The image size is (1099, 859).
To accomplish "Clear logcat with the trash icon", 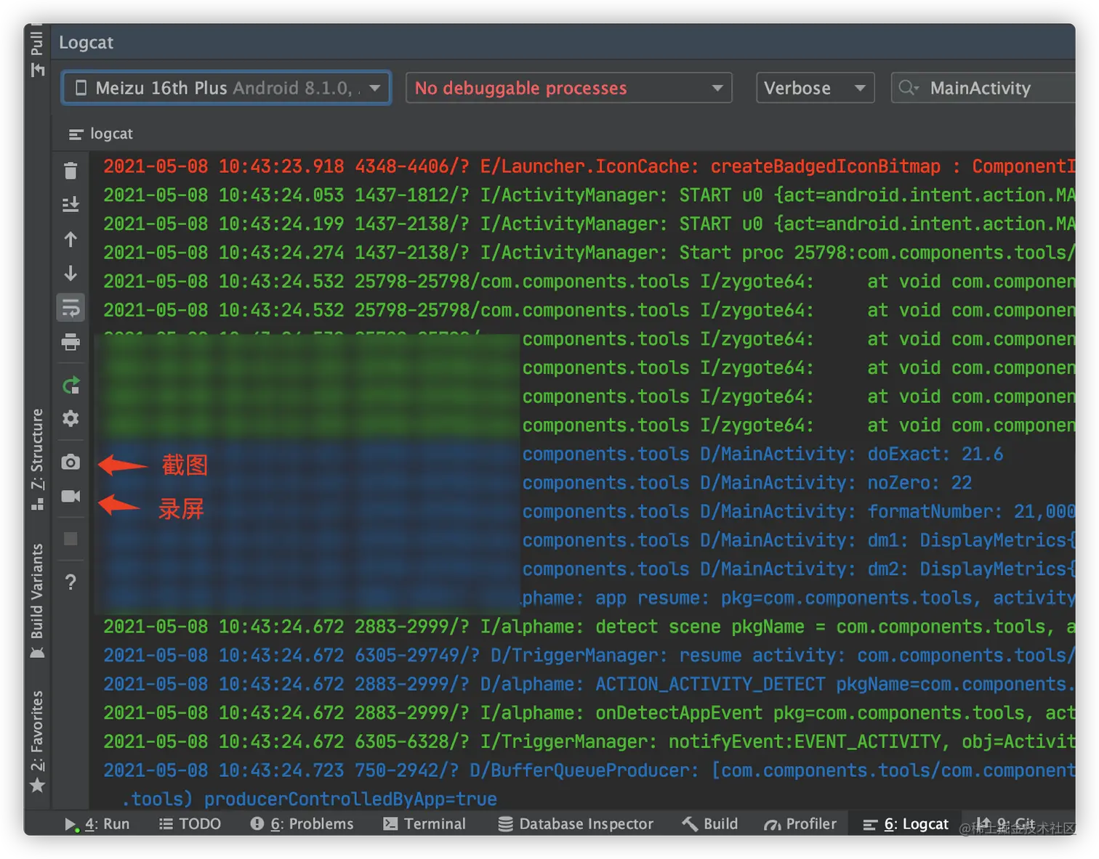I will pyautogui.click(x=71, y=171).
